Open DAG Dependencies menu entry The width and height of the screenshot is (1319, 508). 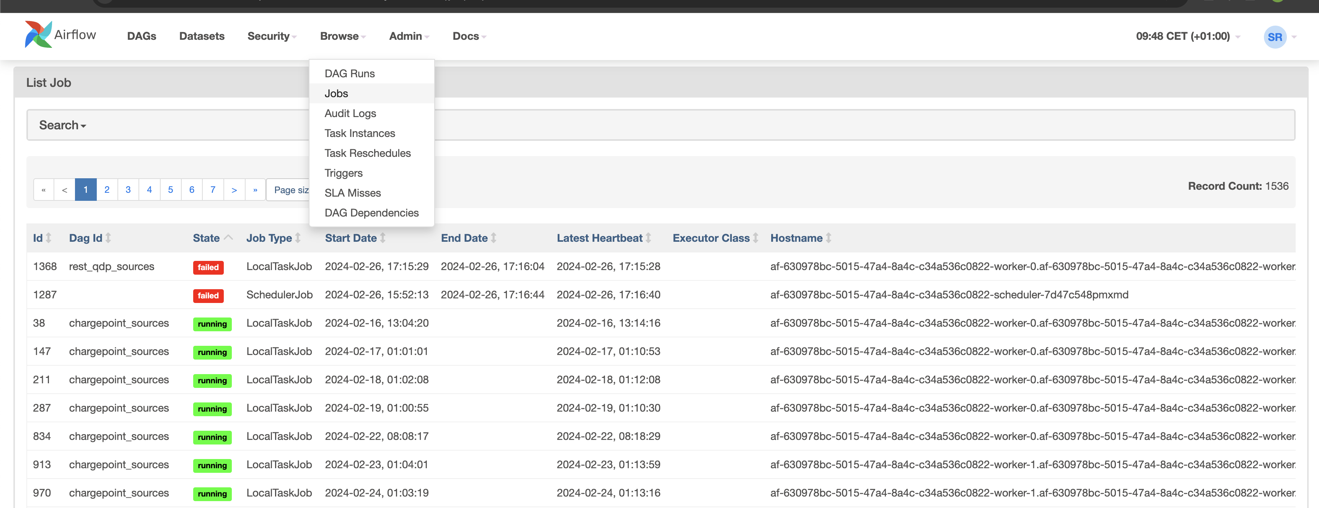tap(372, 213)
